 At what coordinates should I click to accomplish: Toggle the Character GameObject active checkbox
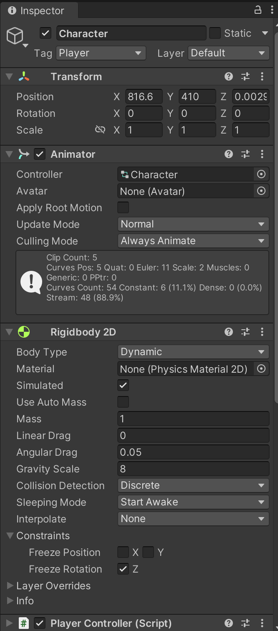coord(45,33)
